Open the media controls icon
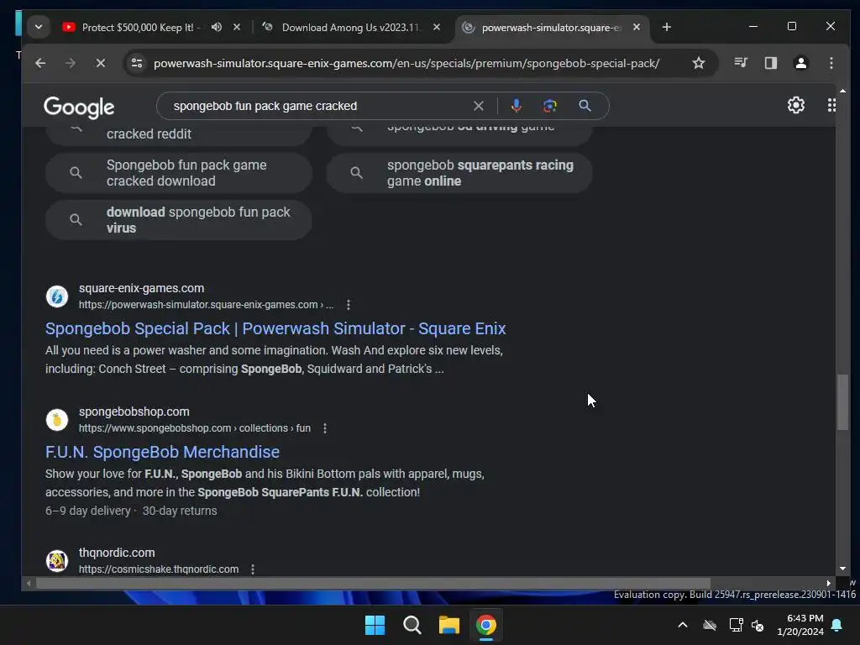The height and width of the screenshot is (645, 860). 741,63
